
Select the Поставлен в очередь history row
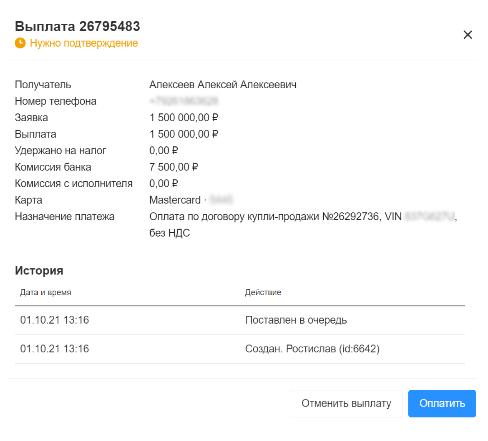click(x=296, y=320)
